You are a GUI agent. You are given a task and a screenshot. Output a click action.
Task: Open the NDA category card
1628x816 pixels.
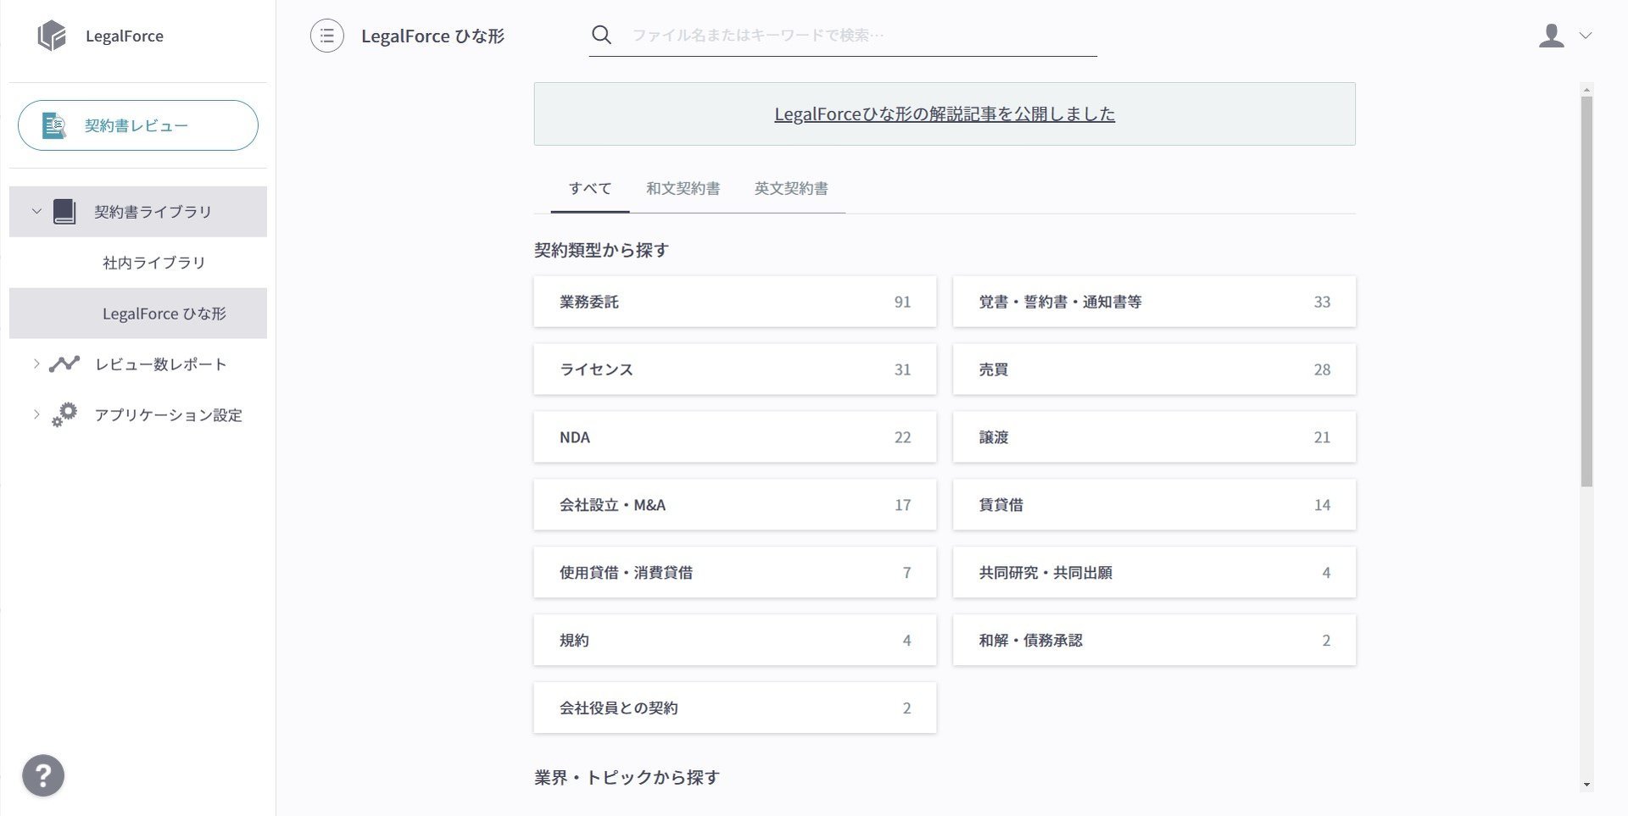(x=735, y=437)
